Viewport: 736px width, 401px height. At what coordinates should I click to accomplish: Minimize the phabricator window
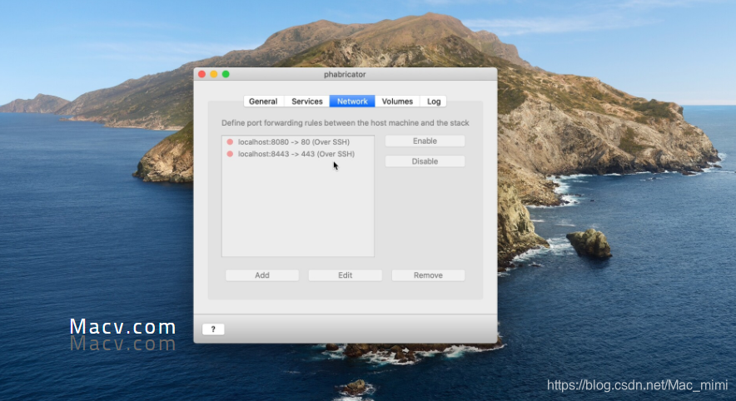click(x=214, y=74)
